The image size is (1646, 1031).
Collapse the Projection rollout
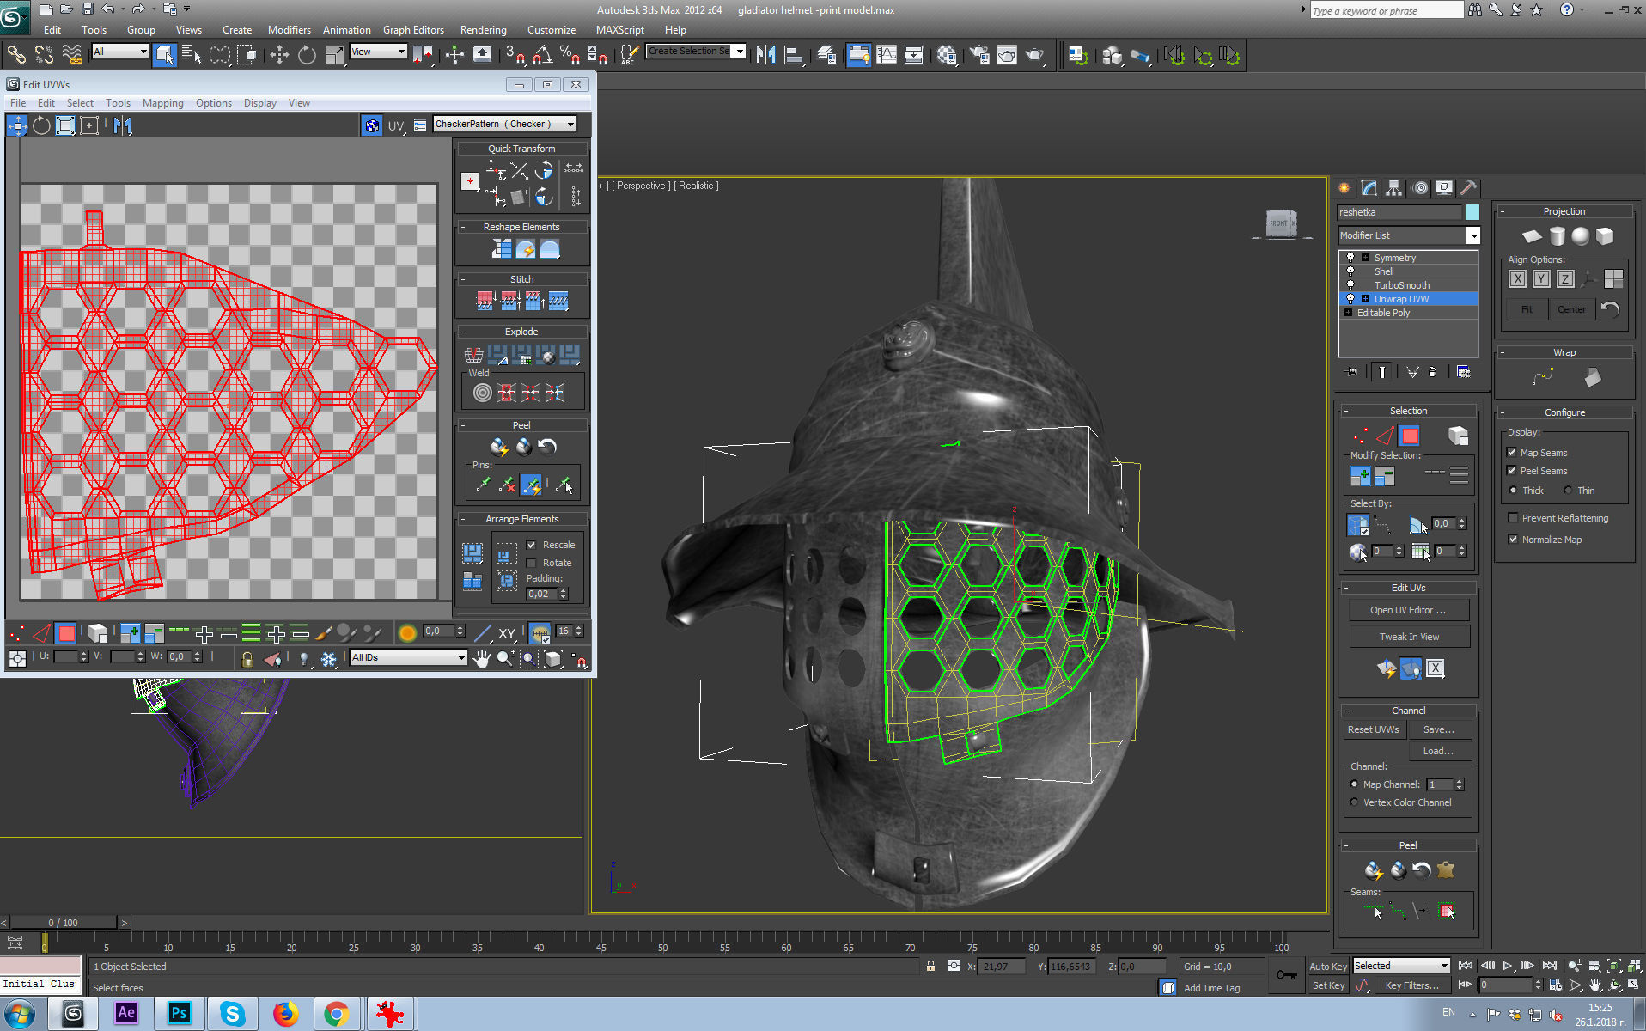[x=1503, y=211]
